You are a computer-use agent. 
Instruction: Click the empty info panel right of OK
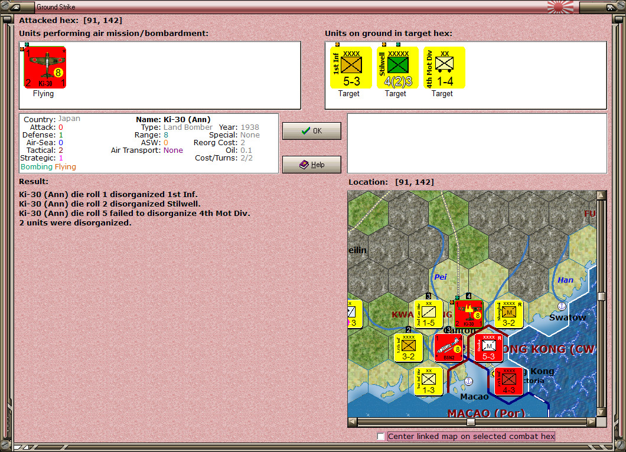coord(477,143)
